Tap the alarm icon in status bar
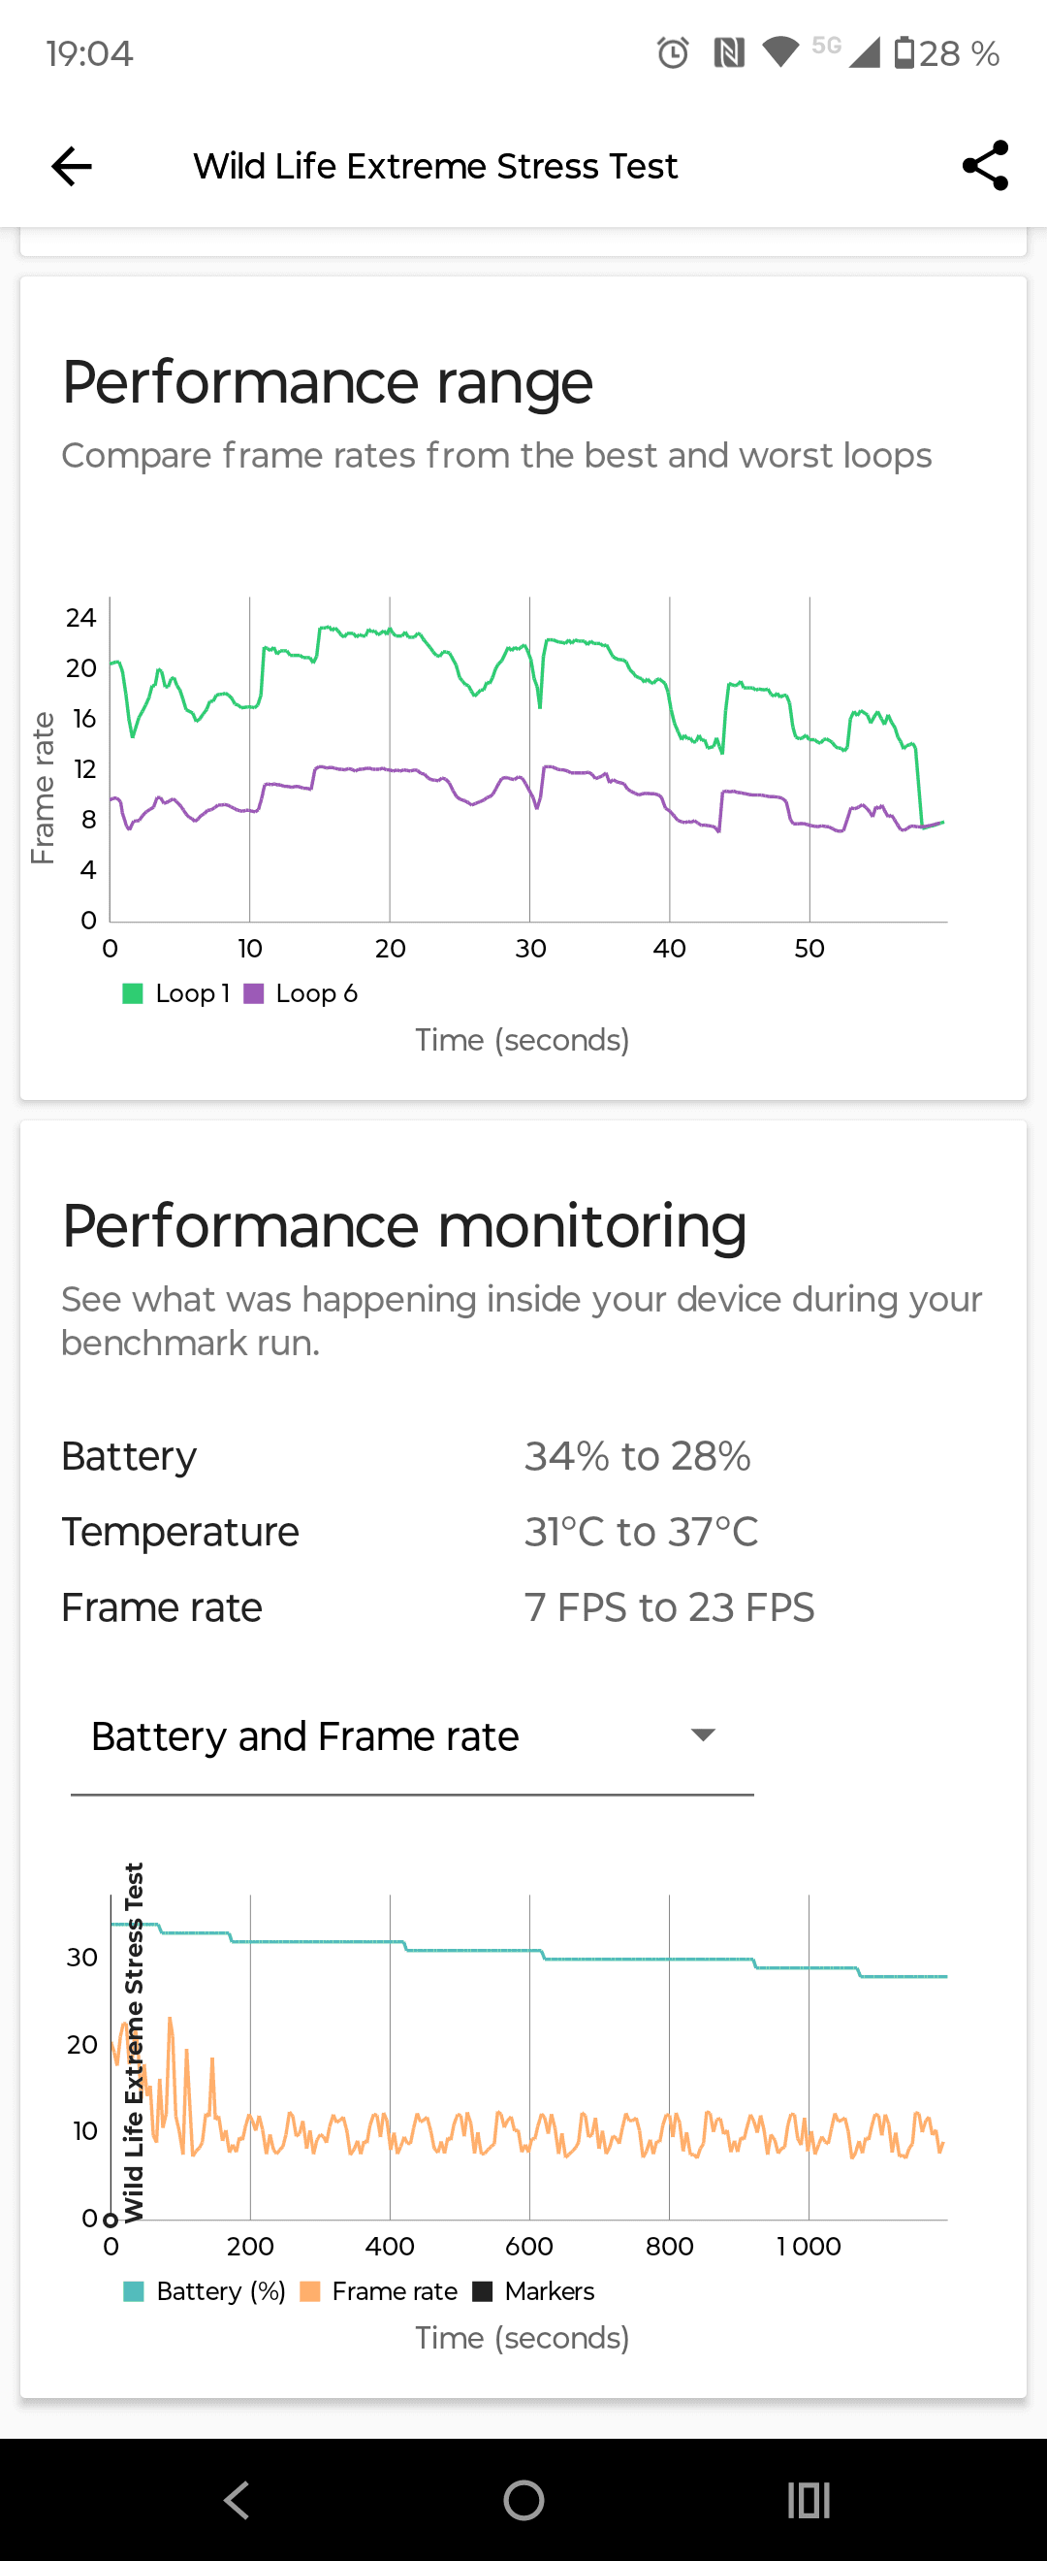Screen dimensions: 1047x2561 pyautogui.click(x=673, y=52)
